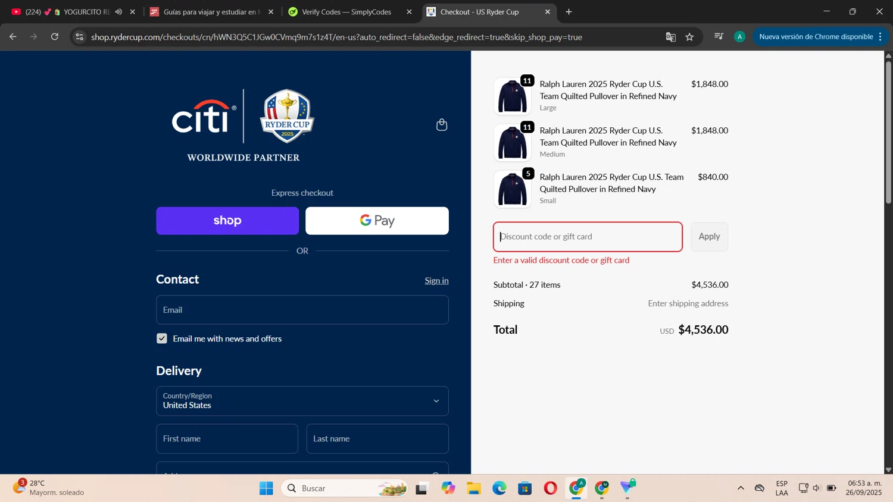Click the Citi logo
Viewport: 893px width, 502px height.
204,116
